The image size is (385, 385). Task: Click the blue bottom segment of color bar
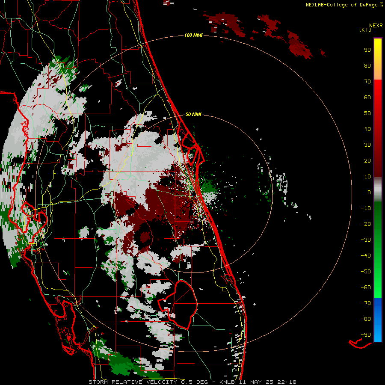point(378,320)
